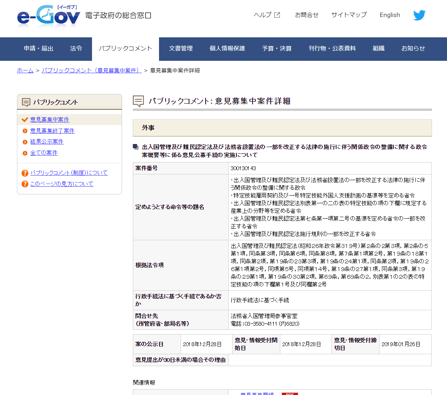This screenshot has width=447, height=395.
Task: Open the 申請・届出 navigation tab
Action: [x=39, y=49]
